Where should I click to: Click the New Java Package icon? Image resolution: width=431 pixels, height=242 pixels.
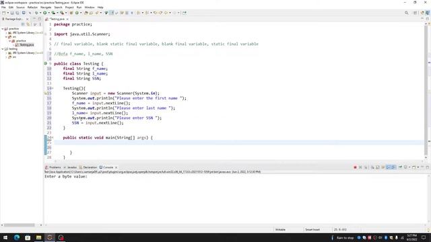click(x=71, y=13)
